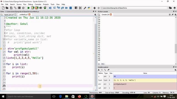Click the debug continue double-arrow icon
Image resolution: width=177 pixels, height=99 pixels.
pyautogui.click(x=66, y=8)
